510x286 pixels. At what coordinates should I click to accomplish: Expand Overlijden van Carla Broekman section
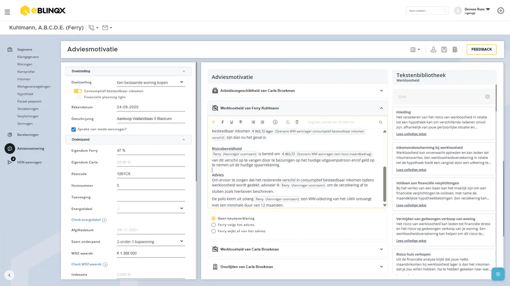[x=297, y=267]
